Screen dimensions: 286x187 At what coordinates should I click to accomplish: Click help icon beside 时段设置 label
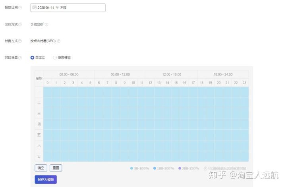click(x=20, y=58)
